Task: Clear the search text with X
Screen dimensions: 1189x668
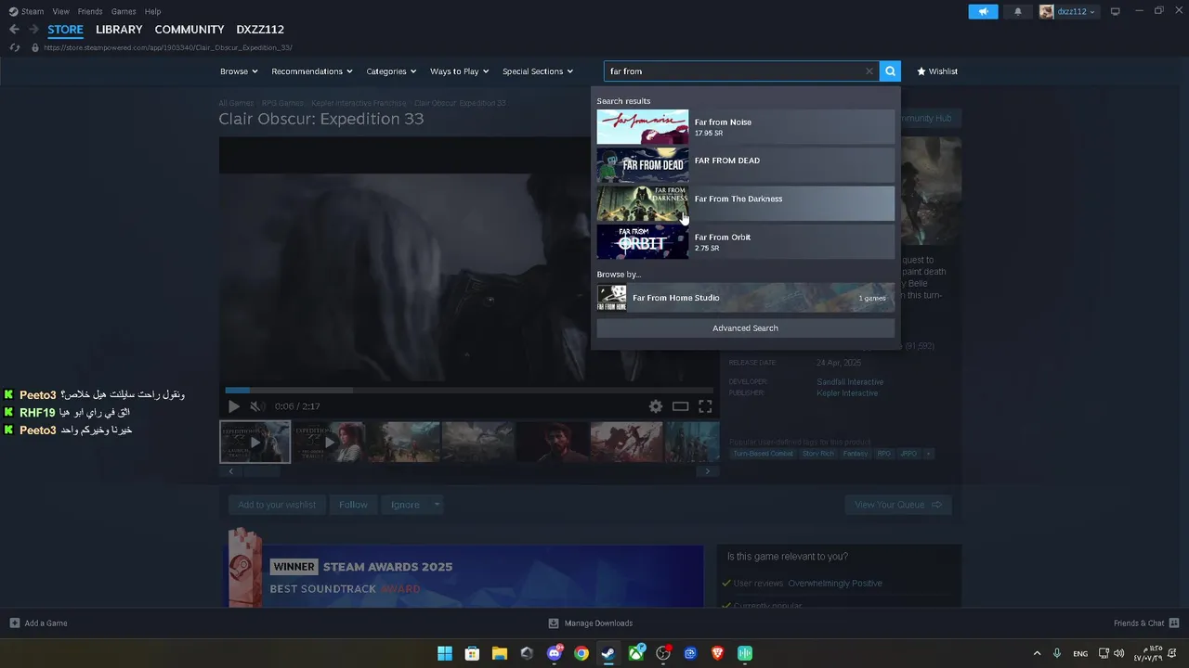Action: 869,71
